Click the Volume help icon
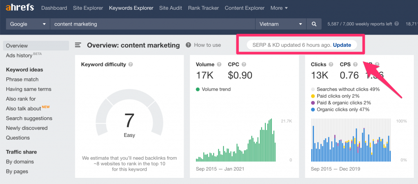Image resolution: width=418 pixels, height=184 pixels. tap(219, 64)
